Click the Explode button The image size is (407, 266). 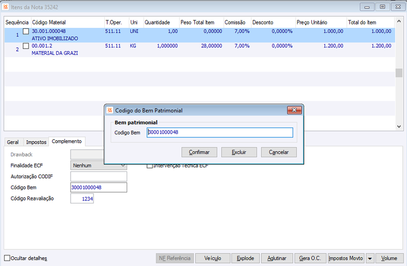click(246, 258)
